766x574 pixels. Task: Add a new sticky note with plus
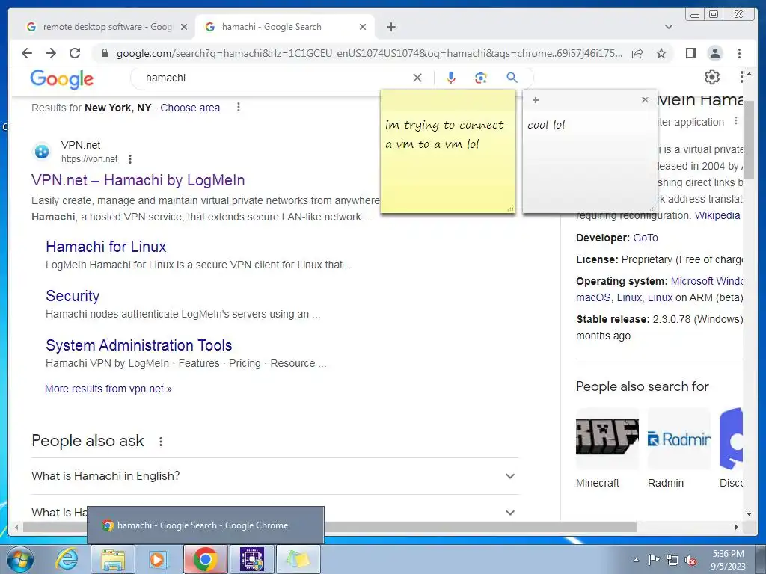[536, 100]
